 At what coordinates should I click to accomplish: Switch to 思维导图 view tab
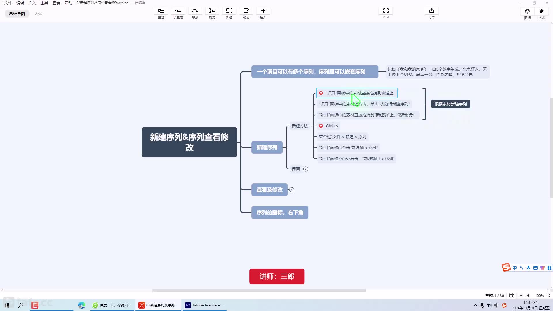(x=17, y=14)
